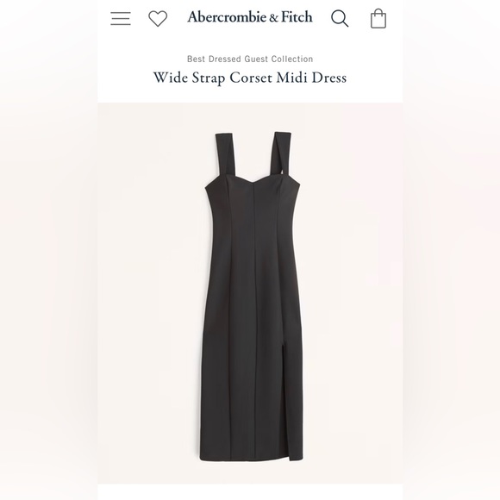Click the blurred left background panel
This screenshot has height=500, width=500.
(x=49, y=250)
